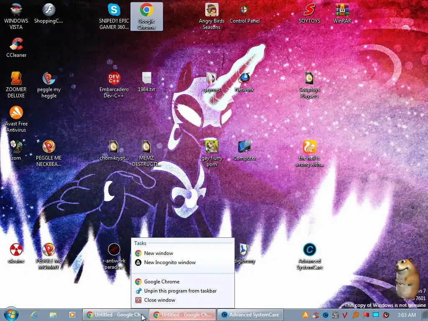Select the gaymes desktop icon
The height and width of the screenshot is (321, 428).
[x=211, y=82]
